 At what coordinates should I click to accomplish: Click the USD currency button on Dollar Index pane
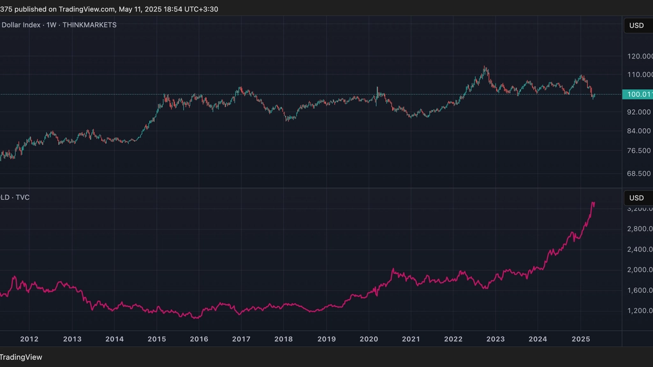[x=638, y=25]
